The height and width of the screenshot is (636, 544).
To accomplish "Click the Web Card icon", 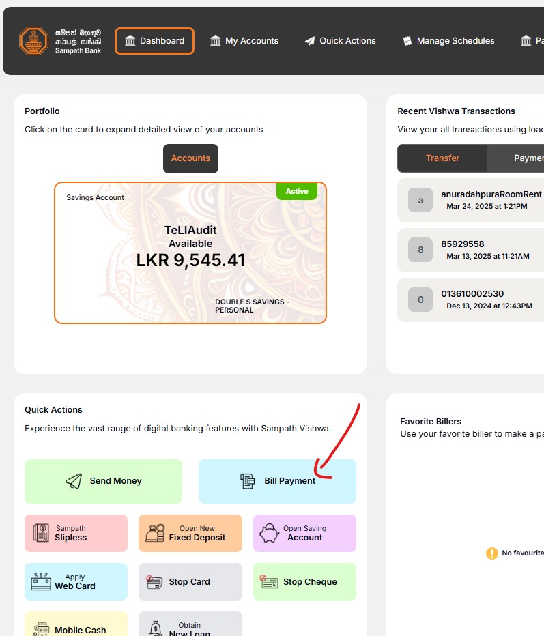I will [40, 581].
